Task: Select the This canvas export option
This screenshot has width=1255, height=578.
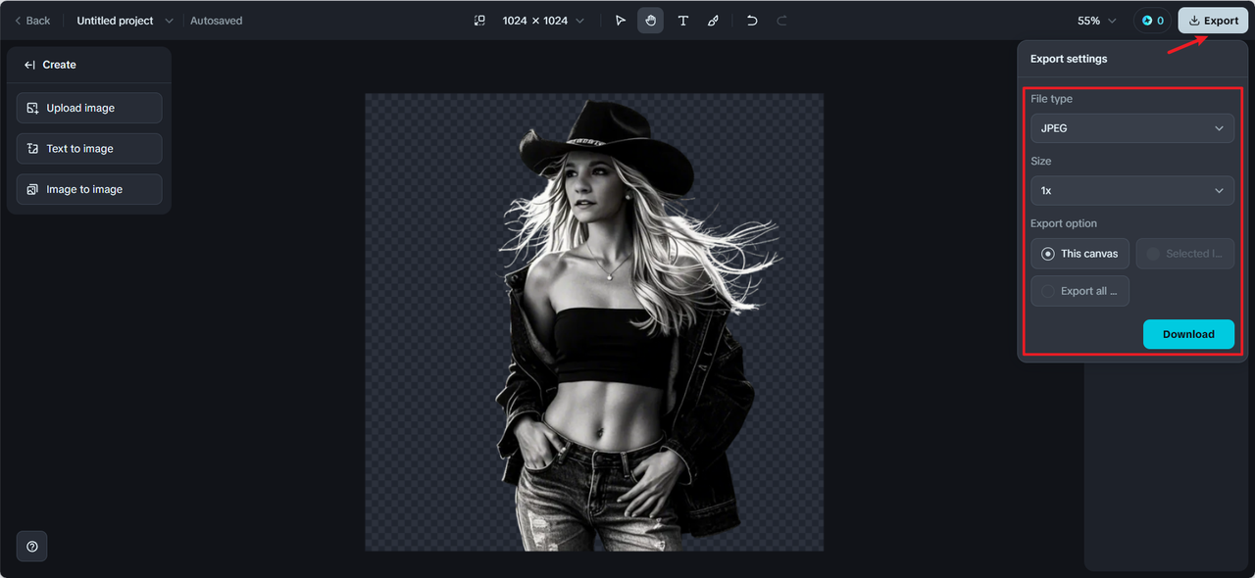Action: pos(1079,254)
